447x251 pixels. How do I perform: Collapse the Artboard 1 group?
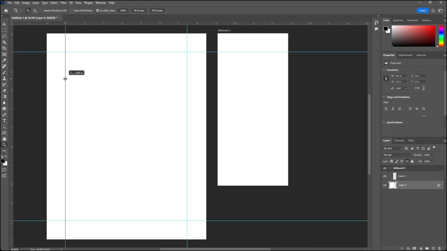(x=390, y=168)
